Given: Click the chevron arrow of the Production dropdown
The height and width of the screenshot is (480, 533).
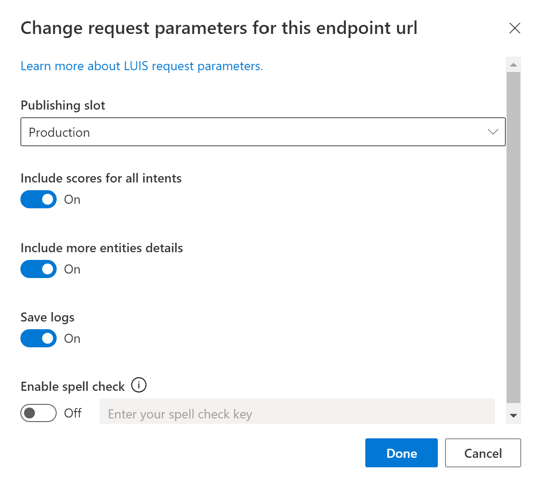Looking at the screenshot, I should click(493, 132).
